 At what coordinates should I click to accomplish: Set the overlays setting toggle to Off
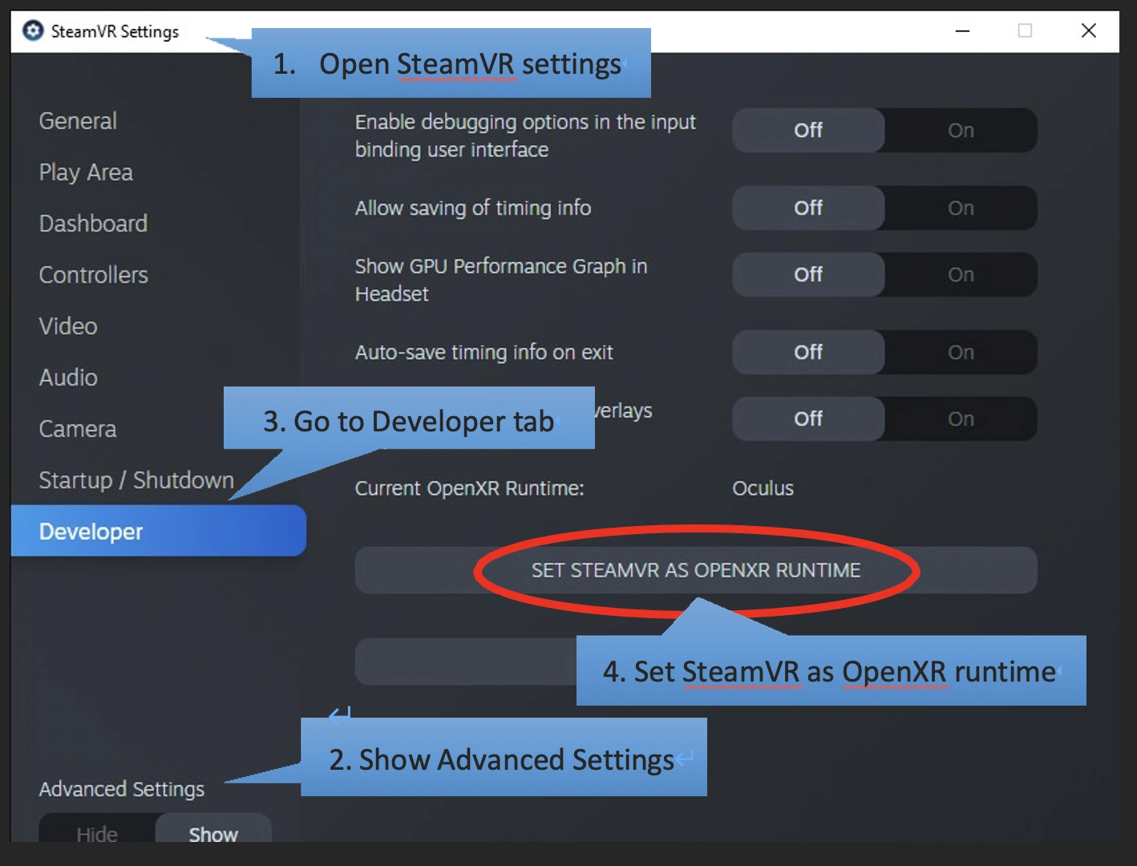(x=808, y=419)
